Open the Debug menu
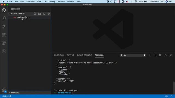This screenshot has width=175, height=98. tap(52, 2)
